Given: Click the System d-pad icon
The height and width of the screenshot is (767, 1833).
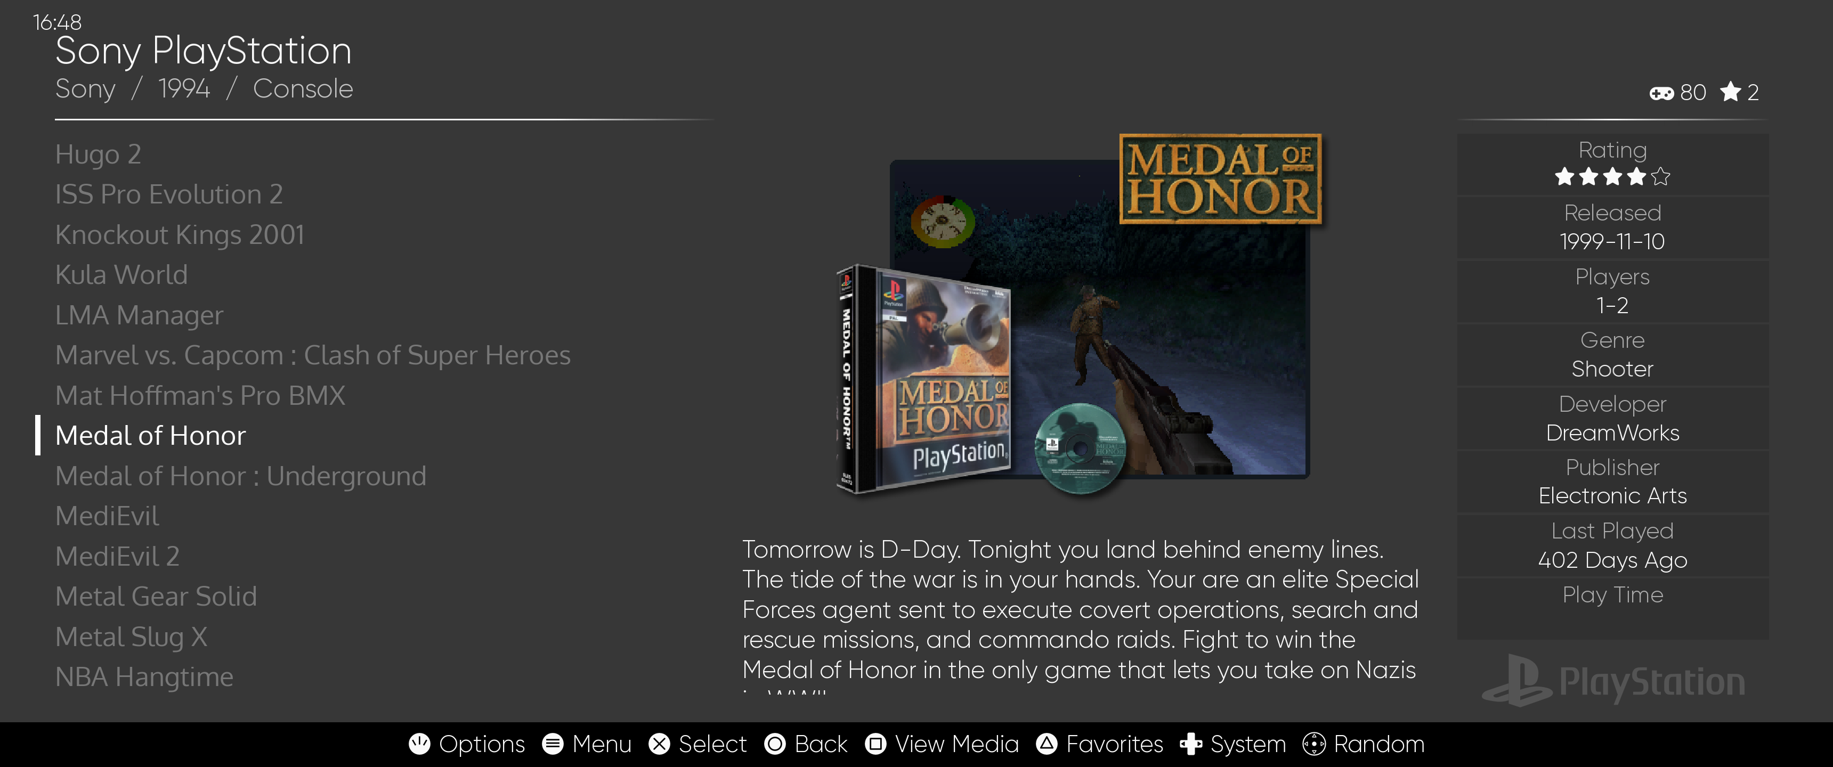Looking at the screenshot, I should (x=1191, y=744).
